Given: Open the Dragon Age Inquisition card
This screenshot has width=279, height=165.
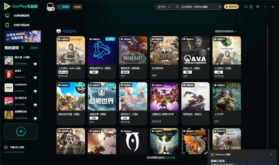Looking at the screenshot, I should 164,141.
